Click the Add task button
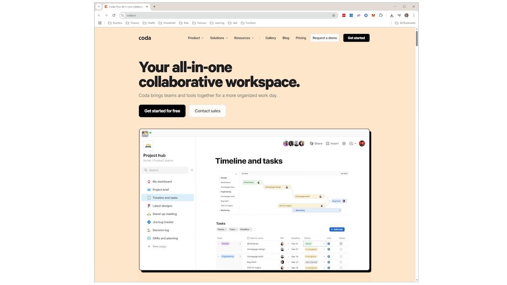This screenshot has width=507, height=285. click(x=337, y=230)
